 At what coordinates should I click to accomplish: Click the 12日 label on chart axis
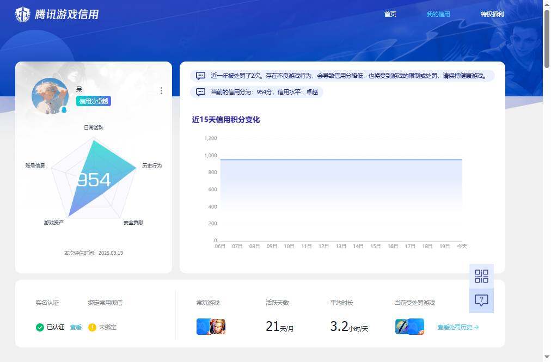click(x=323, y=246)
